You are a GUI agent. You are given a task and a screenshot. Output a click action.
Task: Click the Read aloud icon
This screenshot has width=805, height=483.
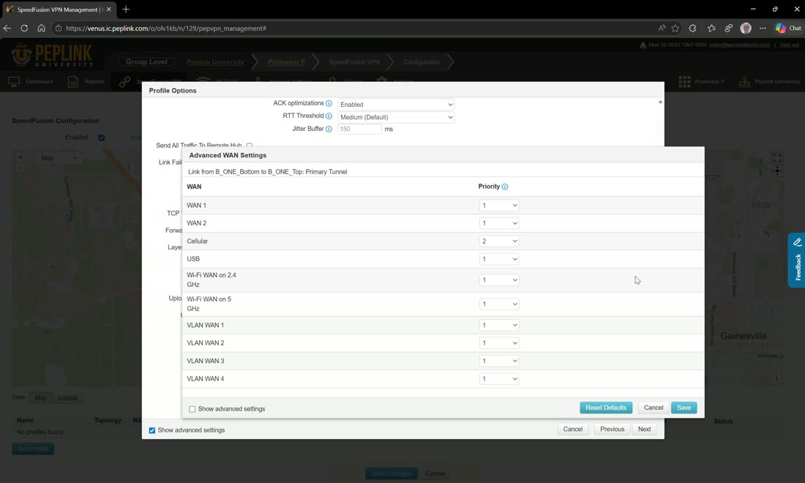click(x=662, y=29)
